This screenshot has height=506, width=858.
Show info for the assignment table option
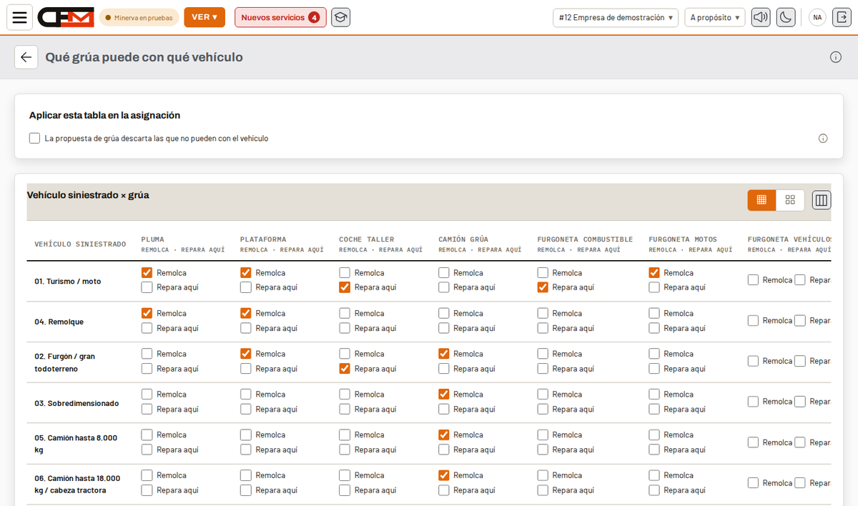[823, 139]
